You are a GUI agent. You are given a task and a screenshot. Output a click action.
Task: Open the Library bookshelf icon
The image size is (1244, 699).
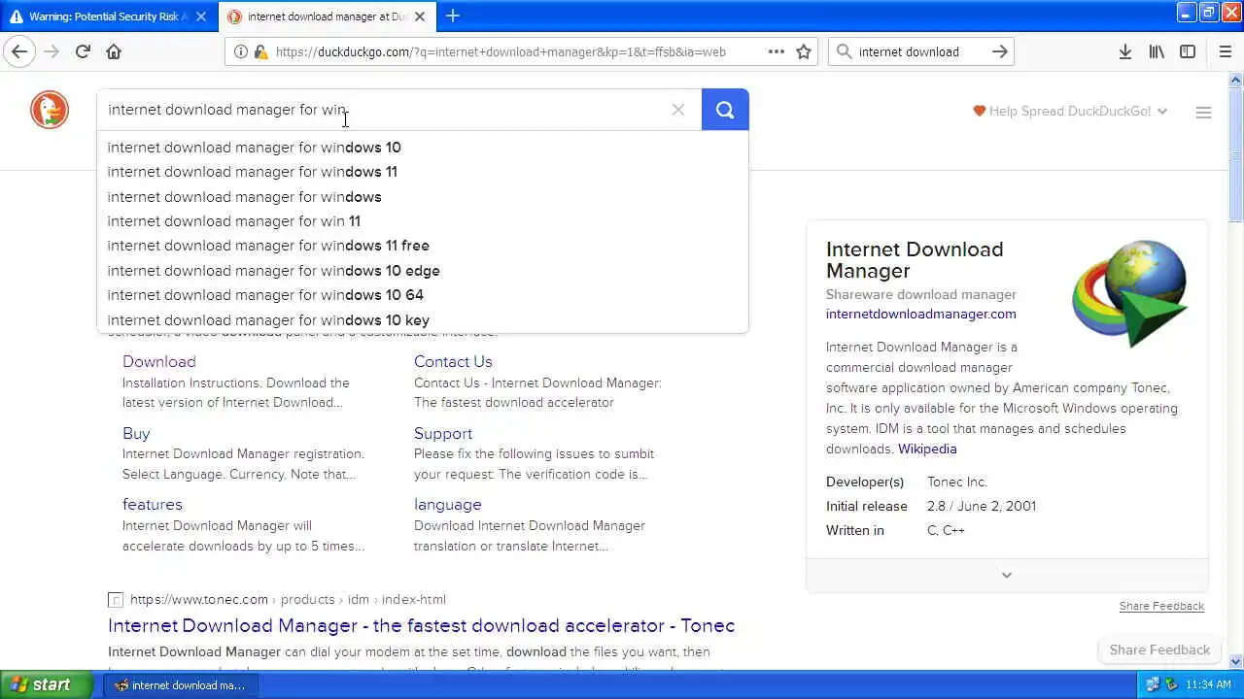click(x=1157, y=51)
